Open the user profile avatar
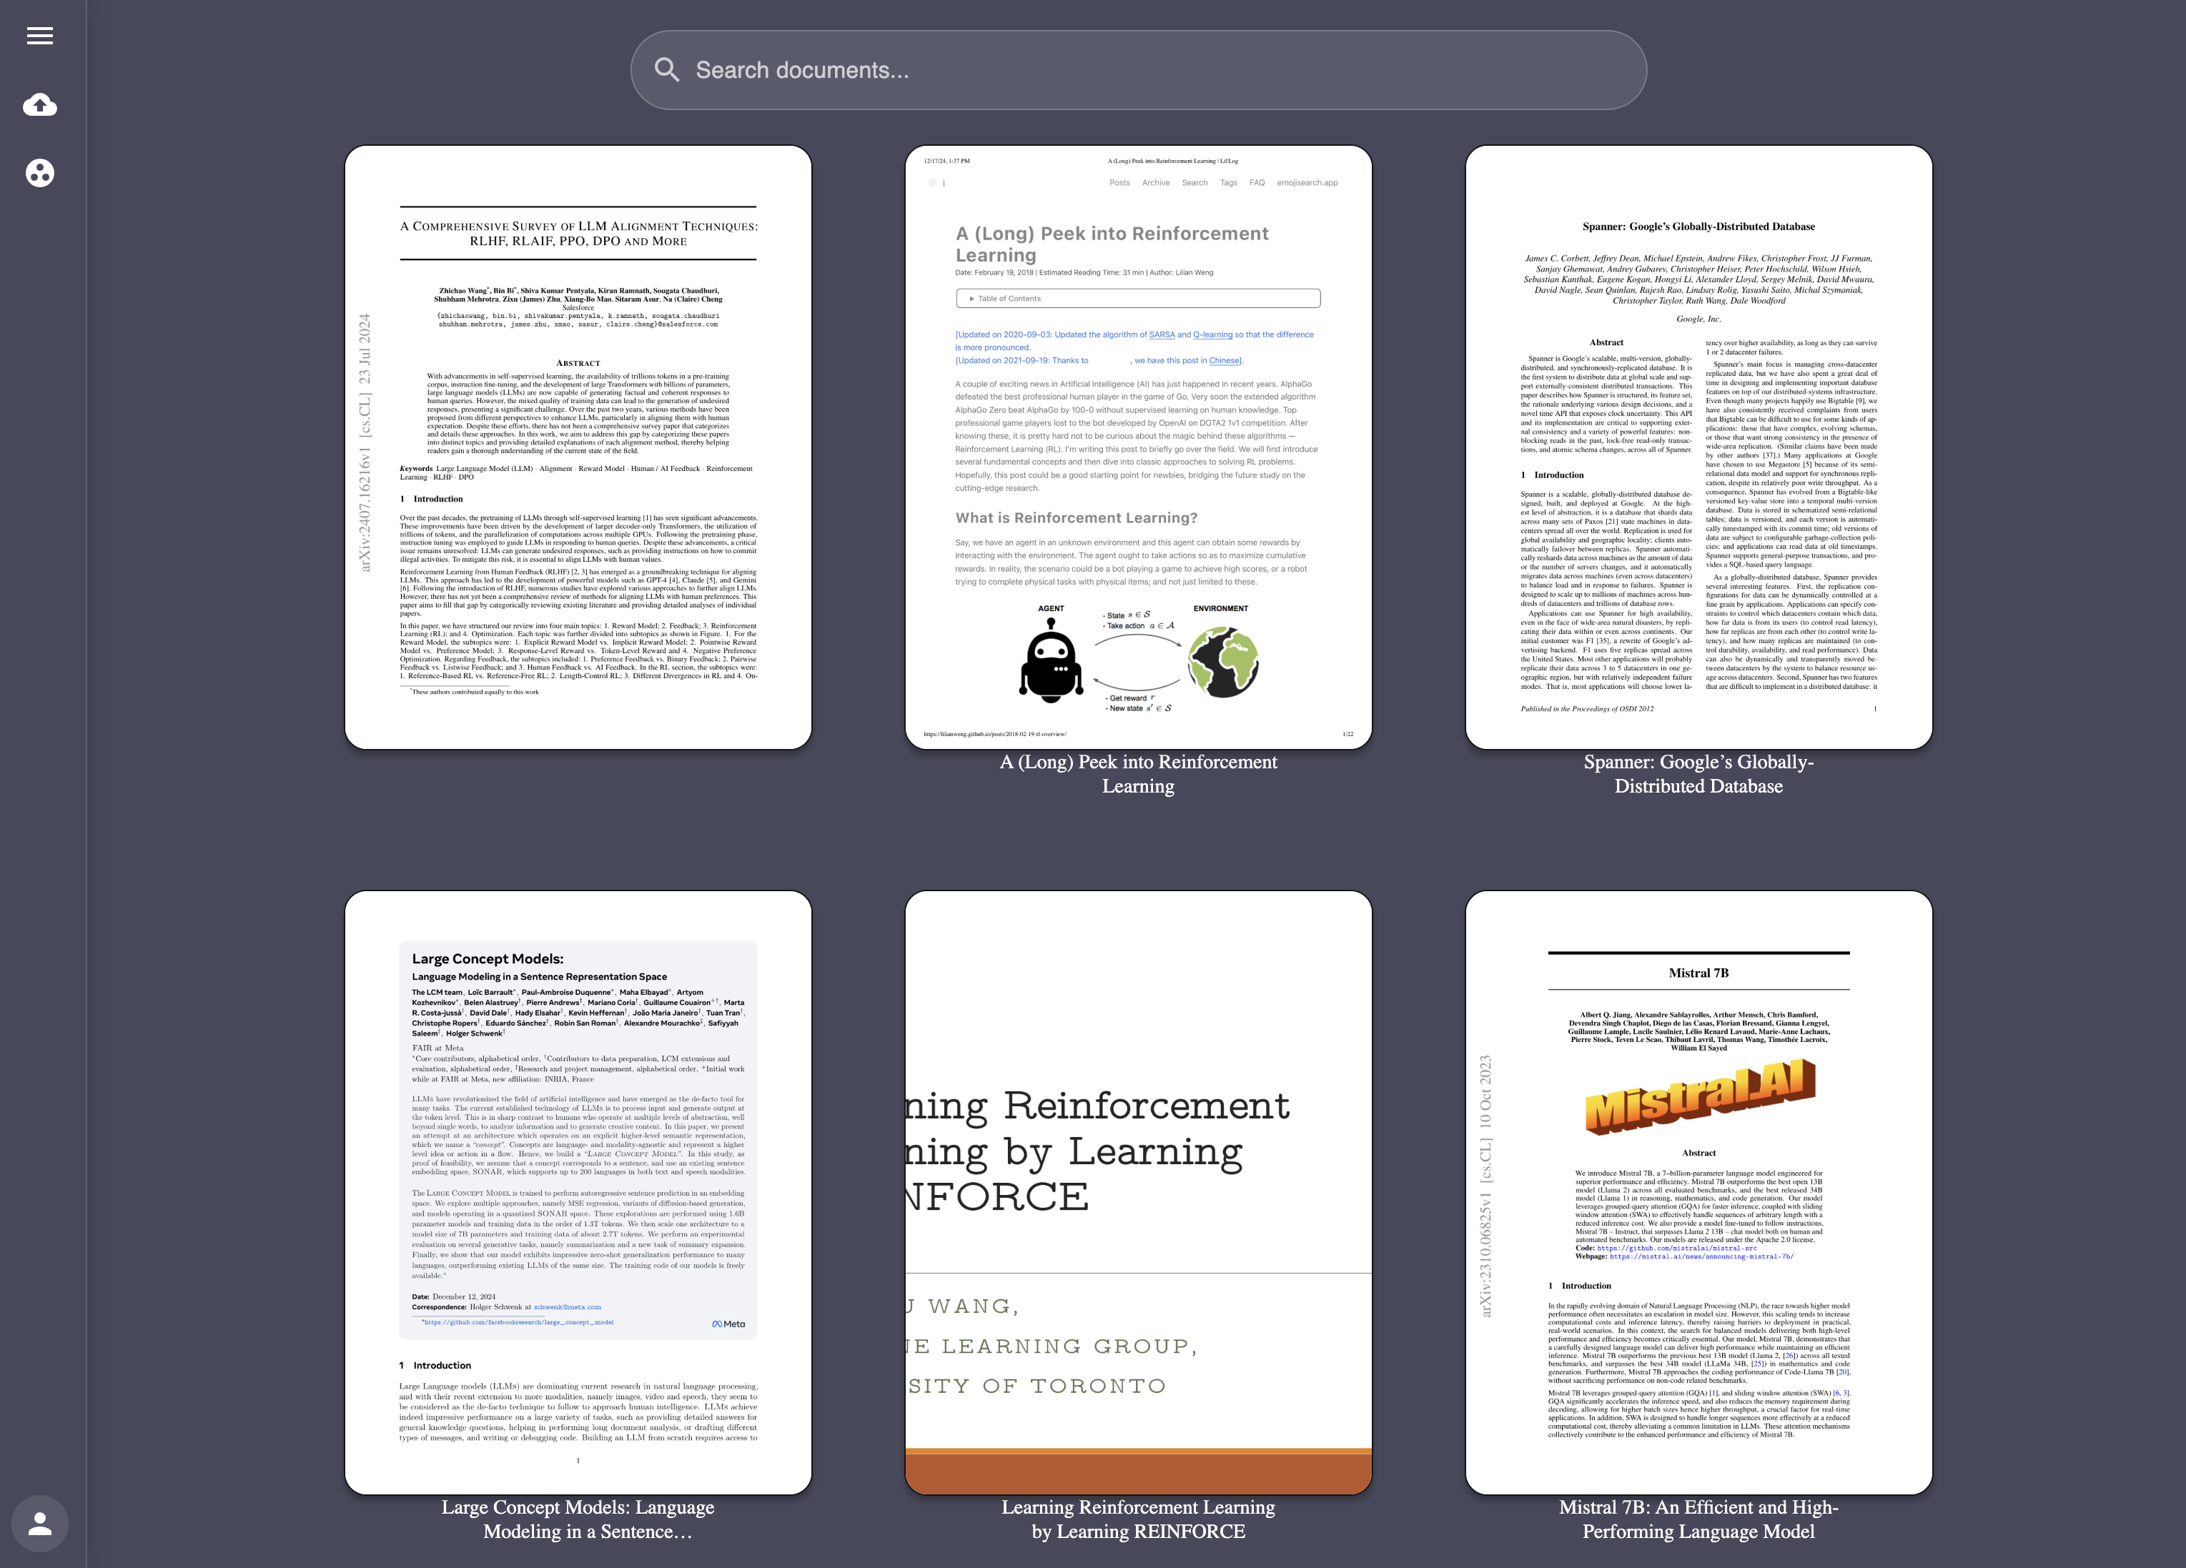Viewport: 2186px width, 1568px height. coord(39,1524)
